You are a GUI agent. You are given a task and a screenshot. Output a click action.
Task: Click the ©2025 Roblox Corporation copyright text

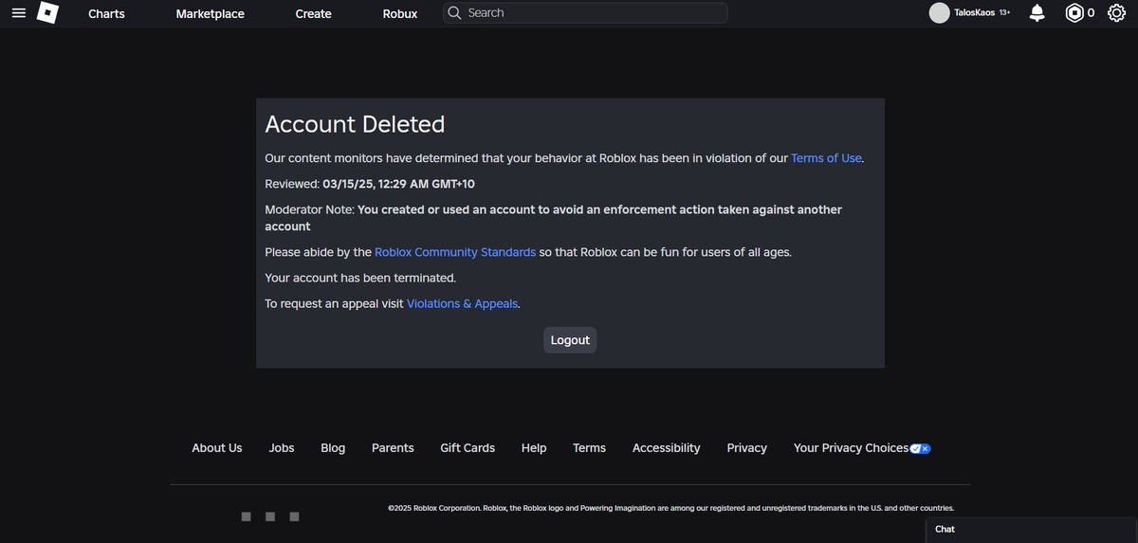[x=670, y=508]
